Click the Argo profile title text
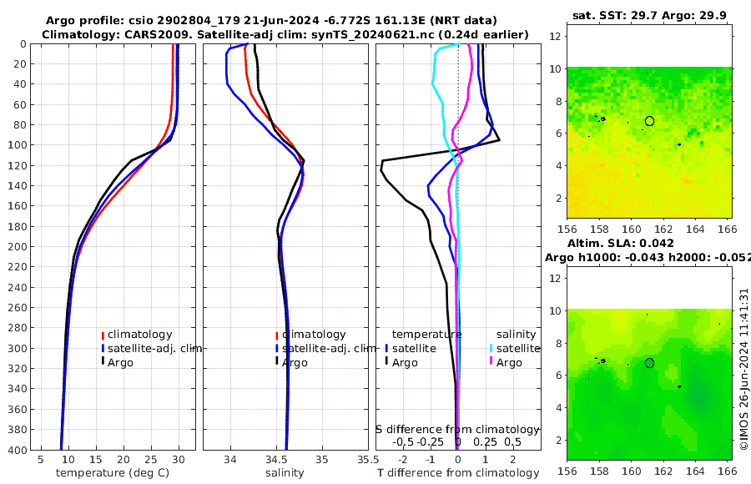The width and height of the screenshot is (751, 484). 271,21
